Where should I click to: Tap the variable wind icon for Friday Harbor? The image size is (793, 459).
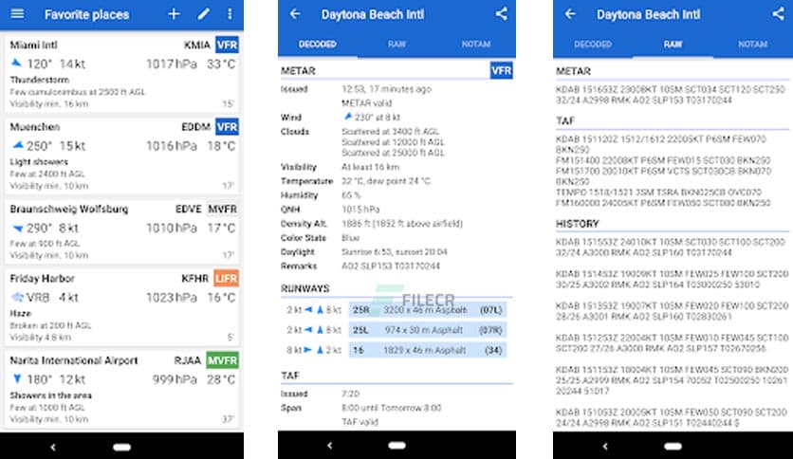[x=17, y=297]
